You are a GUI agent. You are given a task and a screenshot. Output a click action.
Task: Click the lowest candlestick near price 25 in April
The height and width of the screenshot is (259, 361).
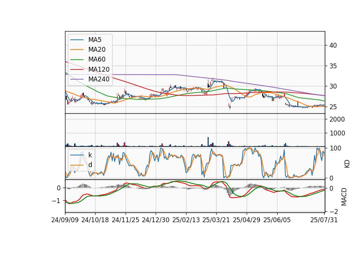pyautogui.click(x=230, y=107)
